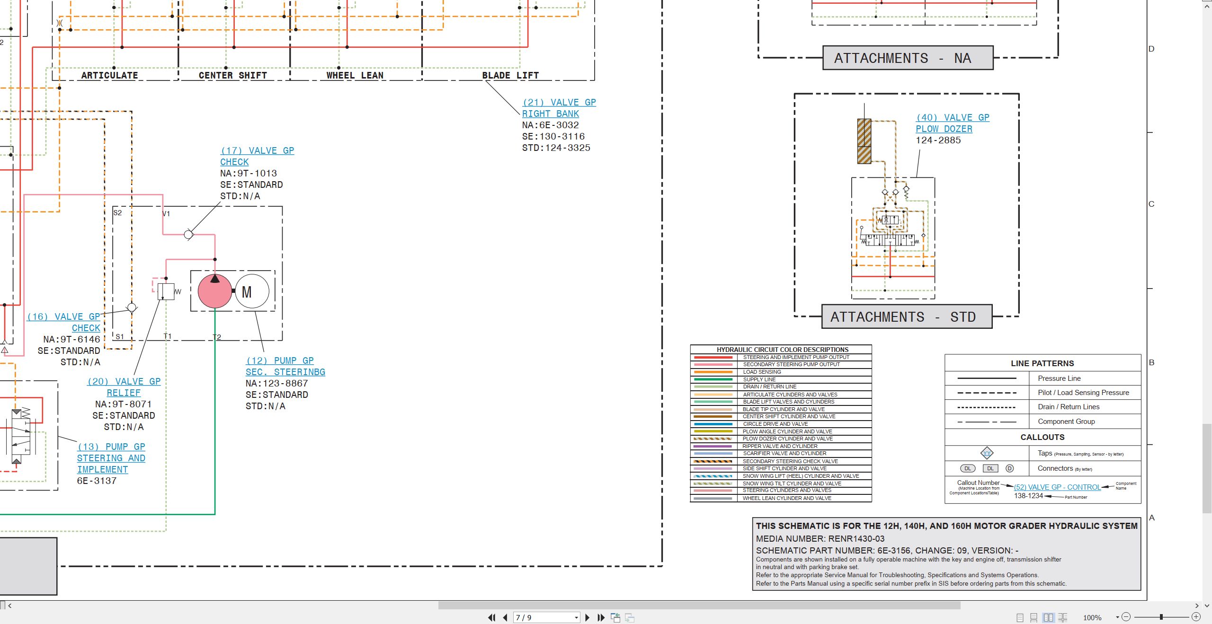Click the motor M symbol
This screenshot has width=1212, height=624.
tap(252, 291)
